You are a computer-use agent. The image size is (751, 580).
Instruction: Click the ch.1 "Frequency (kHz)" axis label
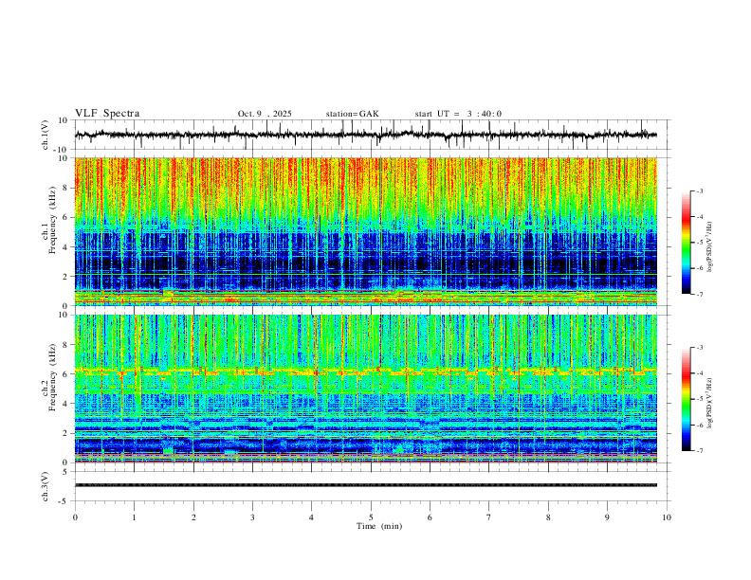click(x=52, y=221)
